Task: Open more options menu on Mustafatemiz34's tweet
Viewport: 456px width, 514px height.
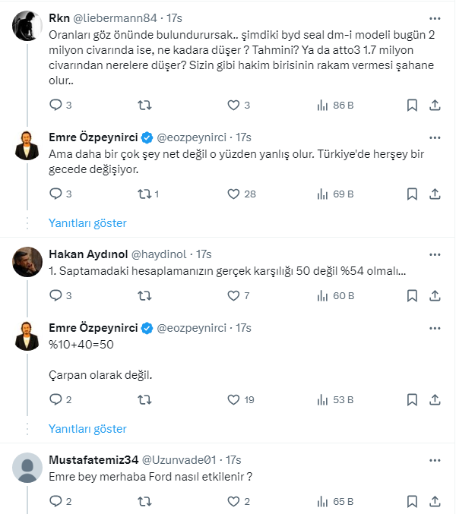Action: [434, 459]
